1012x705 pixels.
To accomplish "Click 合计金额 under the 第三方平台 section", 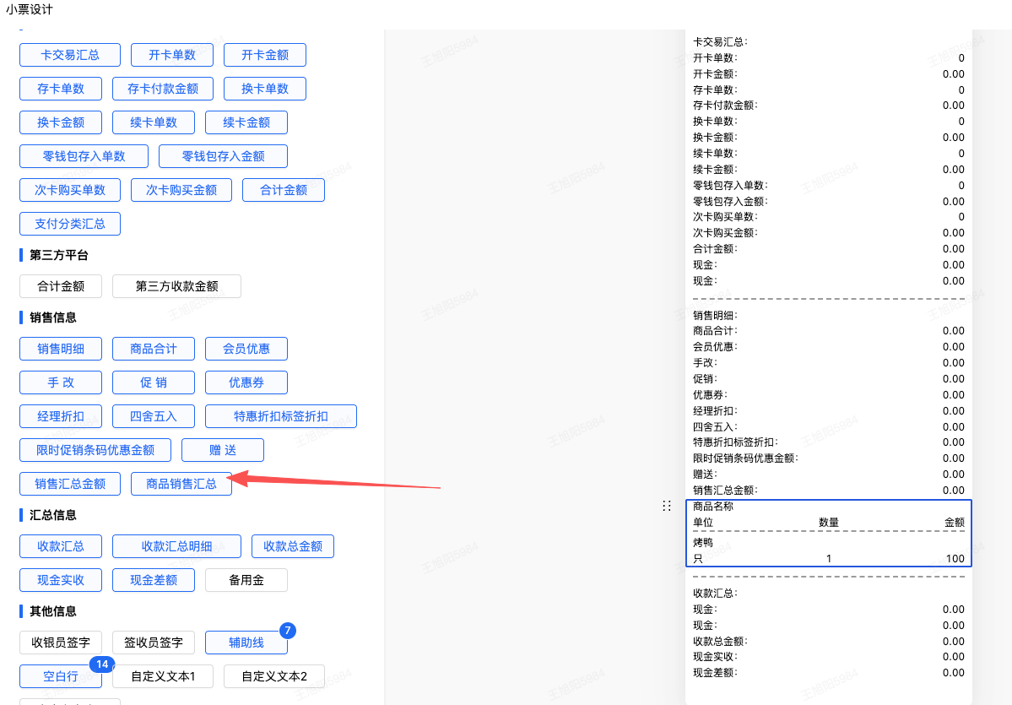I will click(61, 286).
